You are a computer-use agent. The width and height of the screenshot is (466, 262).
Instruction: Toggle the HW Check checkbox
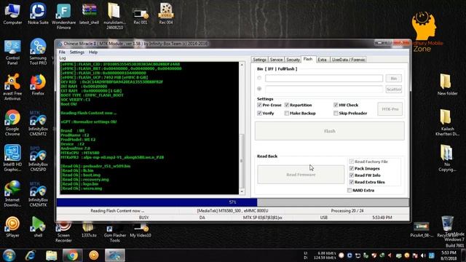[x=336, y=105]
